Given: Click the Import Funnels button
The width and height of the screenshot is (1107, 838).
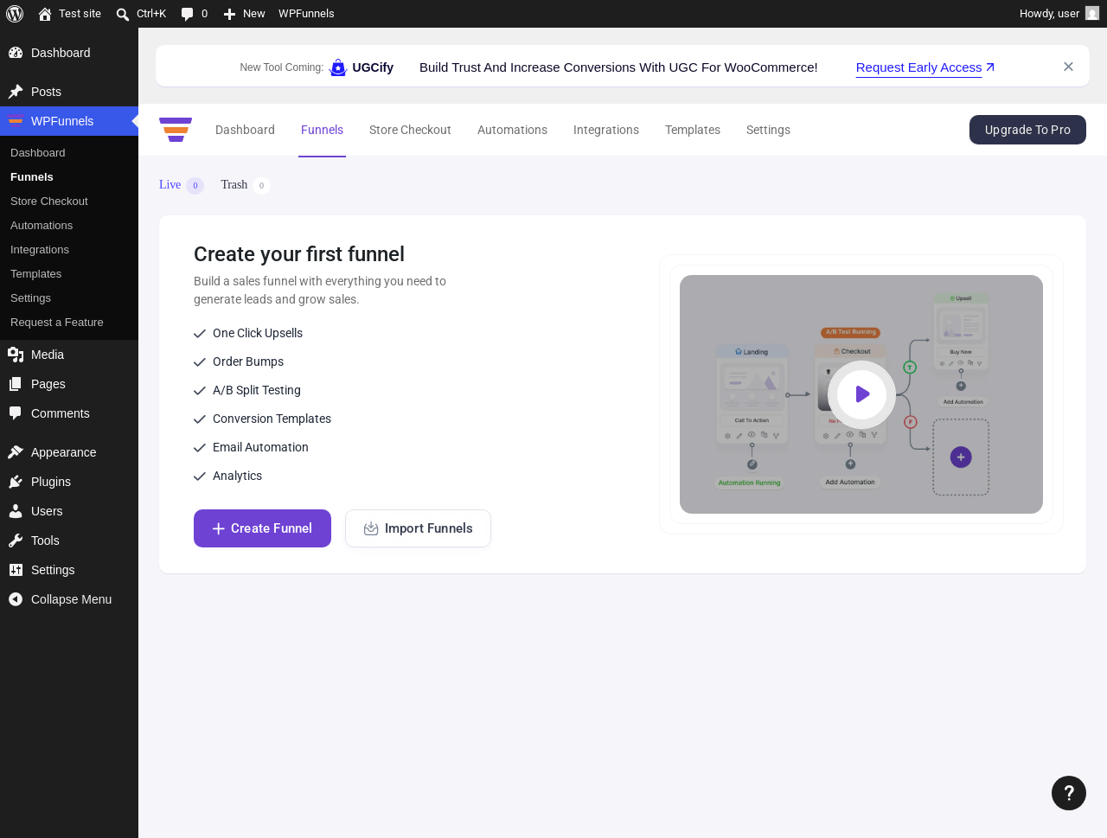Looking at the screenshot, I should click(x=418, y=528).
